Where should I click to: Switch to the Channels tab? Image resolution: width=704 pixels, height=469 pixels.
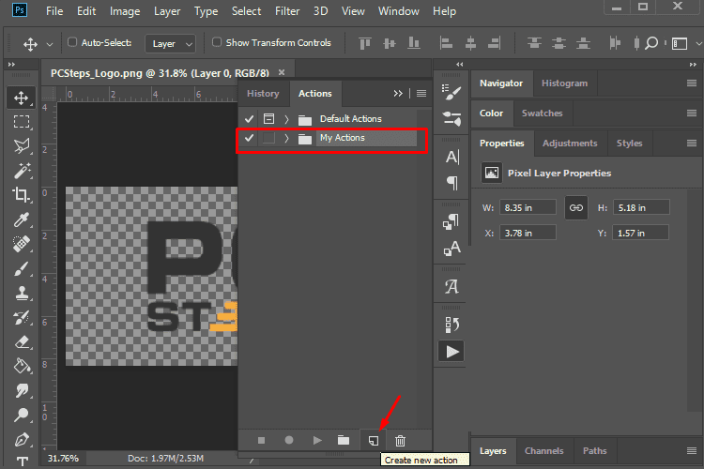pos(543,450)
